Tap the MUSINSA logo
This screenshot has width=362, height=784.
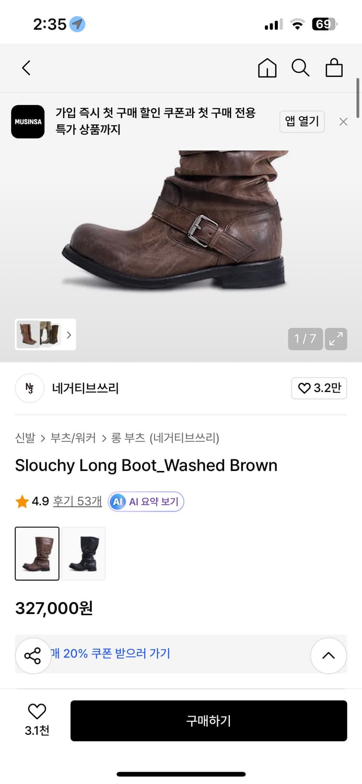click(28, 122)
